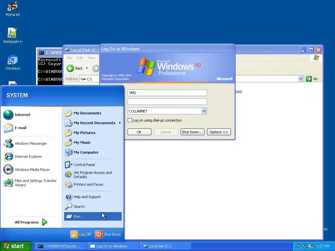
Task: Select Run... in the Start menu
Action: pyautogui.click(x=93, y=216)
